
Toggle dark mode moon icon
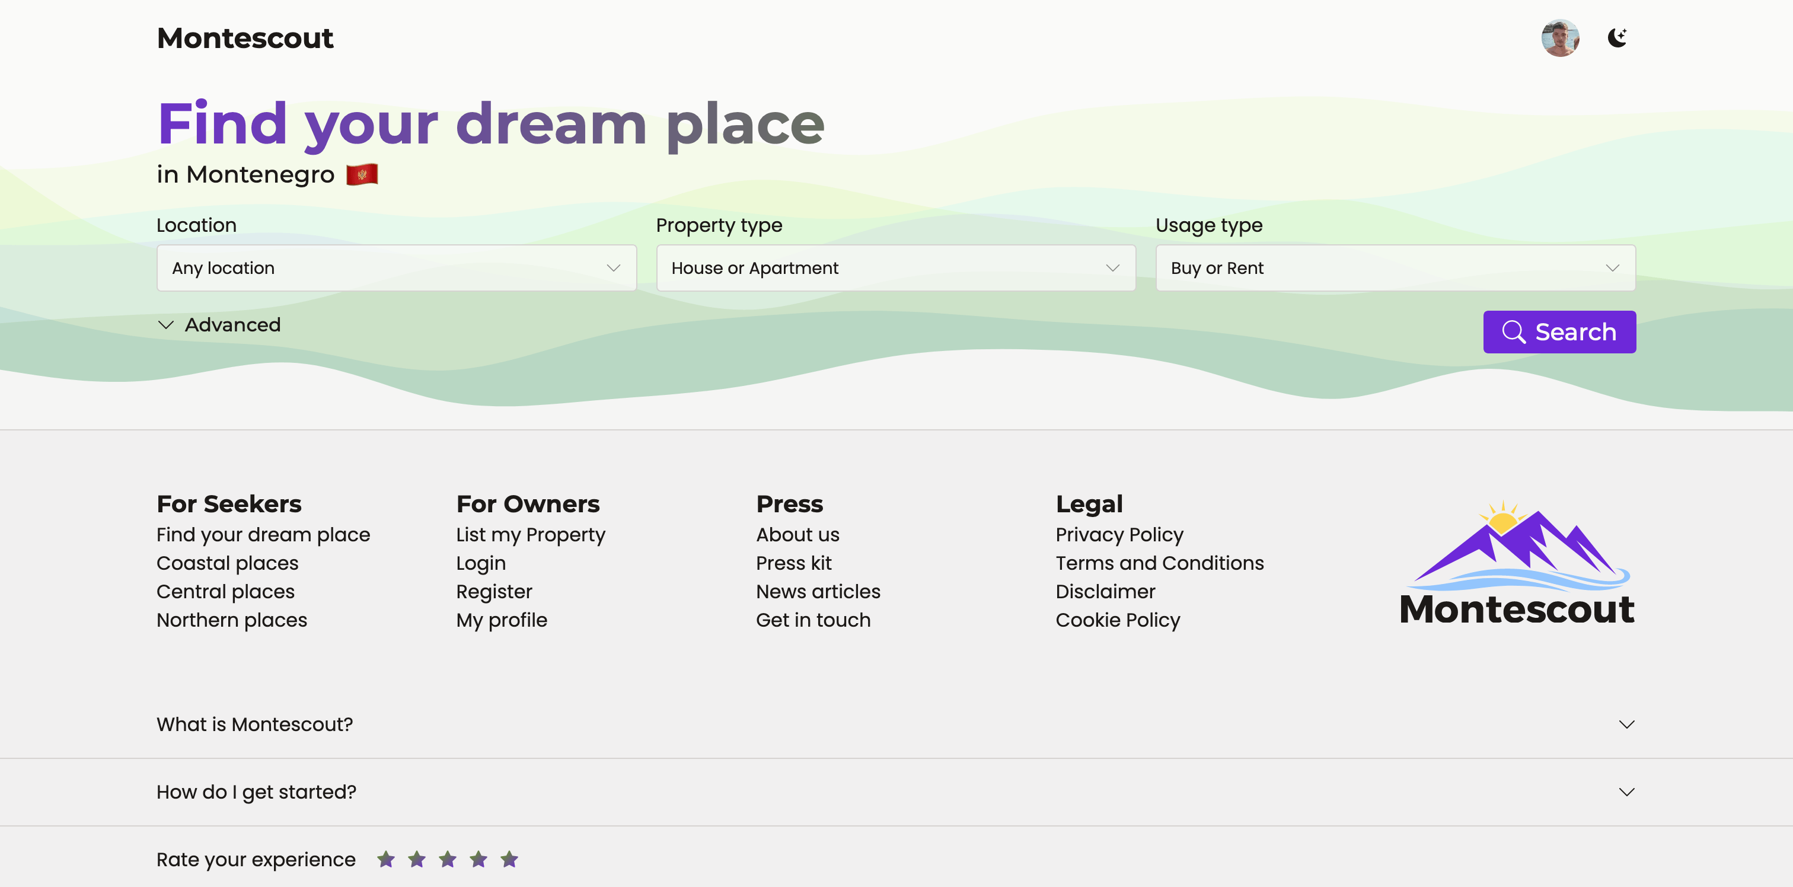click(x=1617, y=37)
